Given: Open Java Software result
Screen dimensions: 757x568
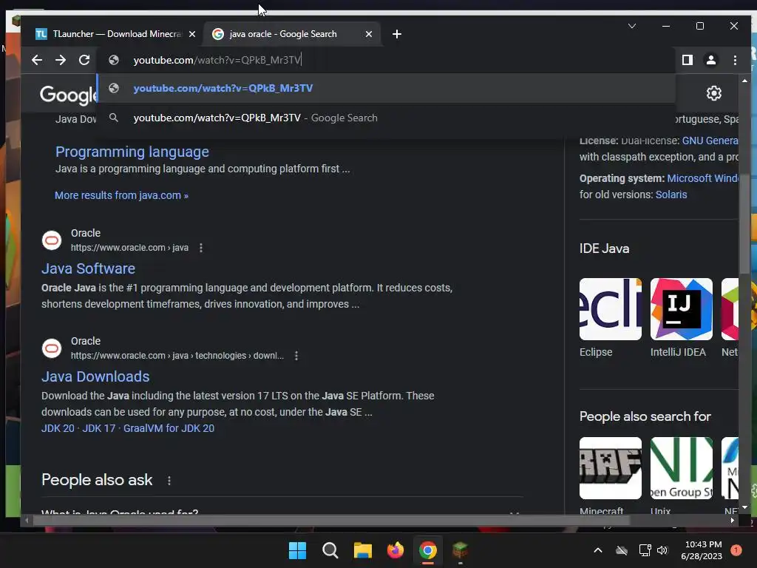Looking at the screenshot, I should [x=89, y=268].
